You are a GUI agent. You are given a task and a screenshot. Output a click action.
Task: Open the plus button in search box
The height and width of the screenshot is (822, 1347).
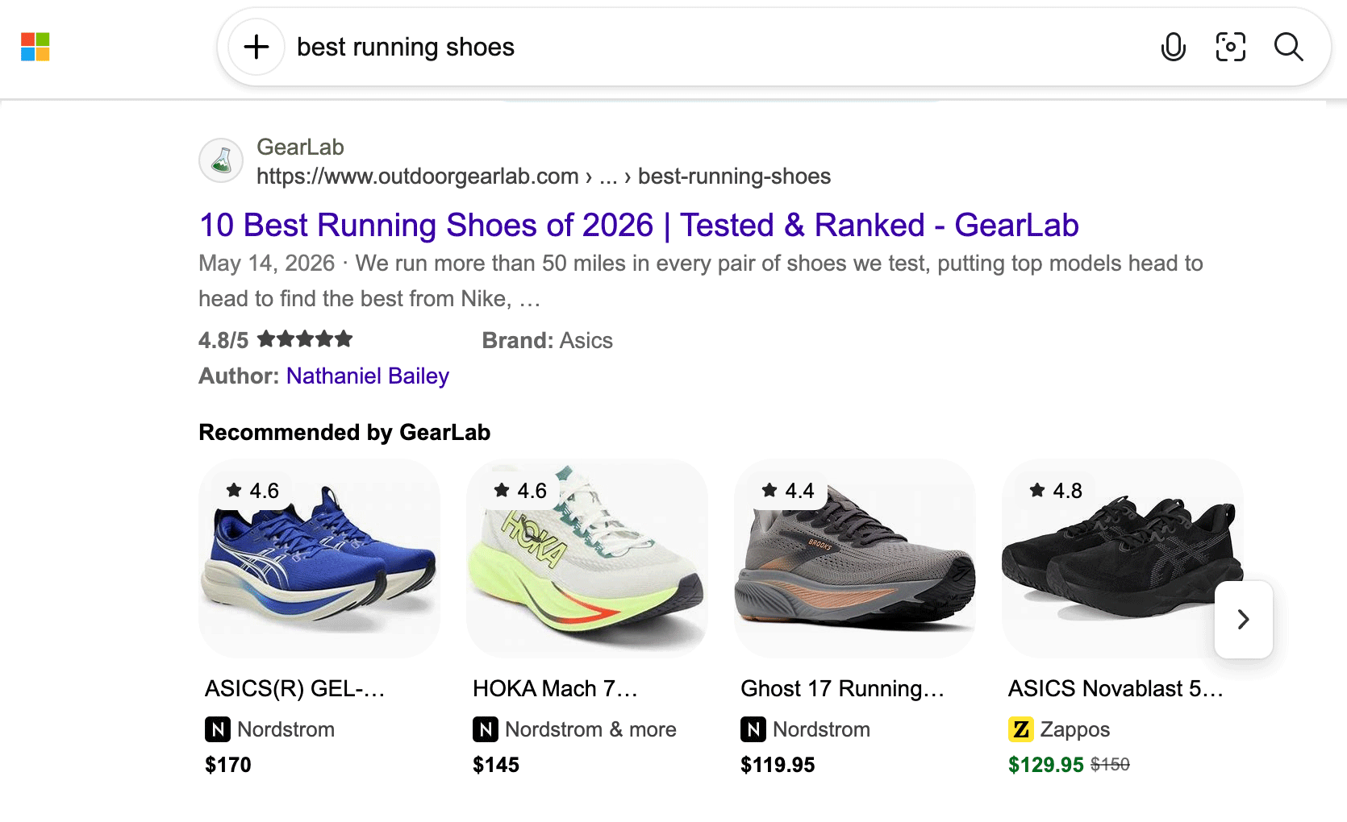pyautogui.click(x=256, y=47)
